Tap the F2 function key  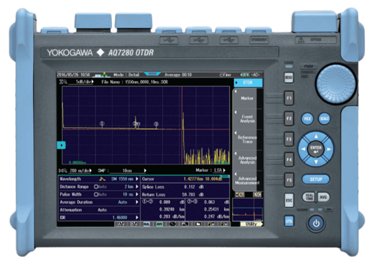pyautogui.click(x=289, y=119)
